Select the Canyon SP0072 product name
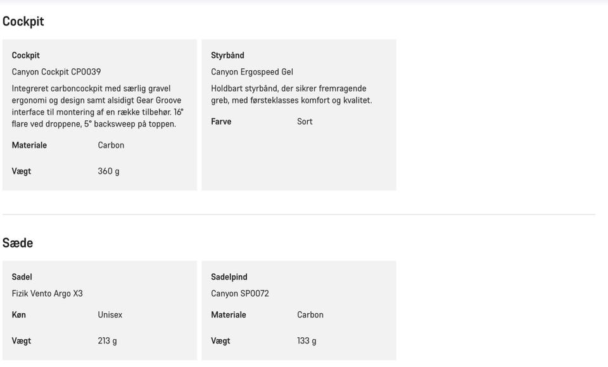Viewport: 608px width, 367px height. (x=240, y=294)
